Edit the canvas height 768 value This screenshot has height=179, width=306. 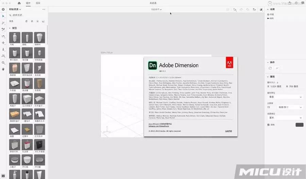click(294, 86)
